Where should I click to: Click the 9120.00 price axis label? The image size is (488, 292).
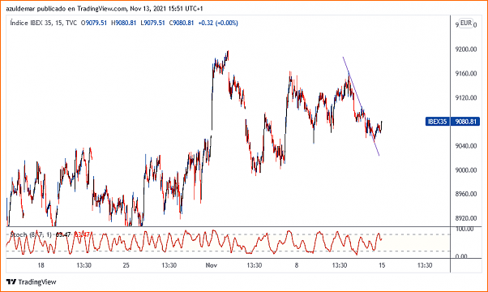coord(465,98)
